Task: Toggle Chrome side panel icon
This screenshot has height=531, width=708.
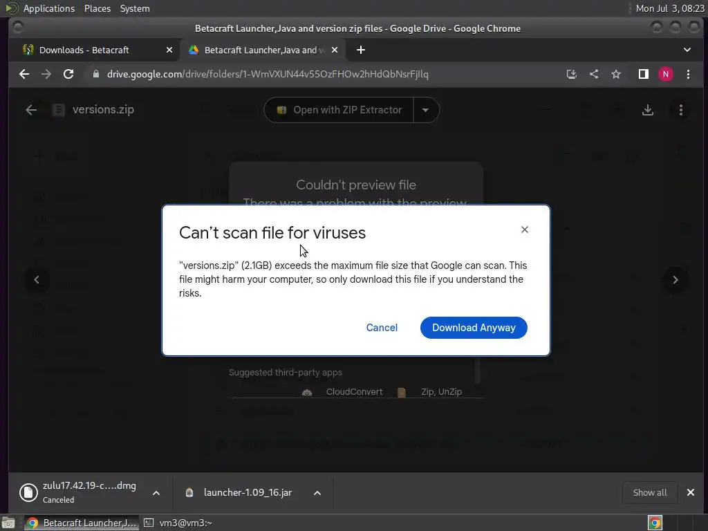Action: [644, 75]
